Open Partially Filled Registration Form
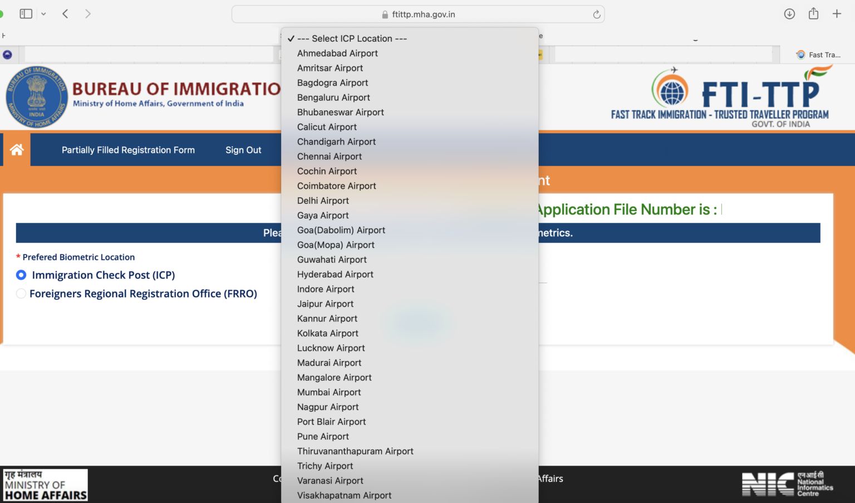855x503 pixels. [128, 149]
